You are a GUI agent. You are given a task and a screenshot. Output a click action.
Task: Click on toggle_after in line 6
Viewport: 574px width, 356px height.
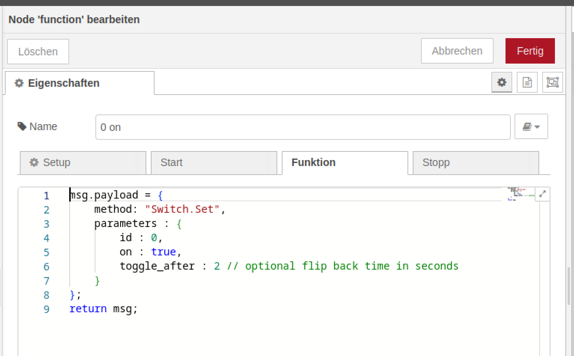pyautogui.click(x=157, y=266)
